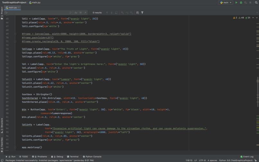The image size is (259, 162).
Task: Click the read-only lock icon in status bar
Action: click(x=255, y=160)
